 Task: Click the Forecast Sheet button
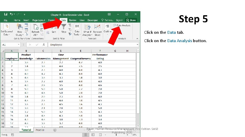coord(97,30)
